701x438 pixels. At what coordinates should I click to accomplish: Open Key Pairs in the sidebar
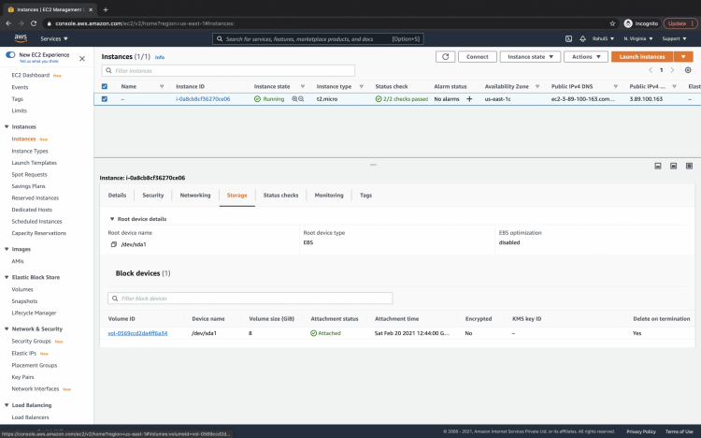(x=22, y=377)
